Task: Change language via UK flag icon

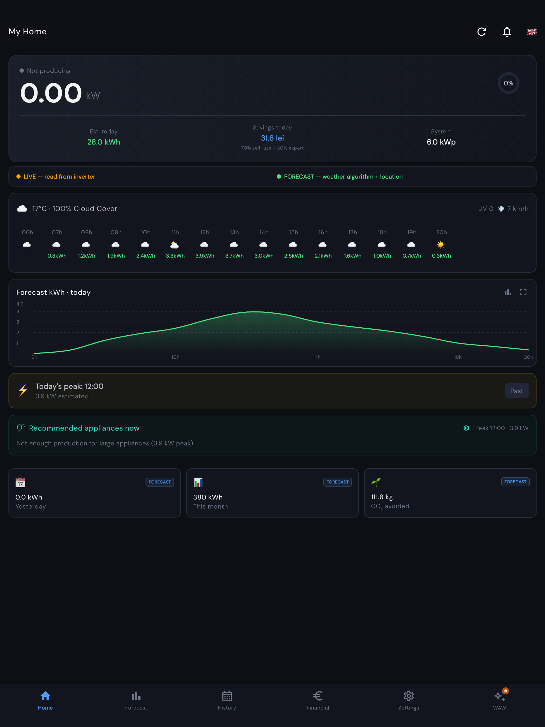Action: coord(532,32)
